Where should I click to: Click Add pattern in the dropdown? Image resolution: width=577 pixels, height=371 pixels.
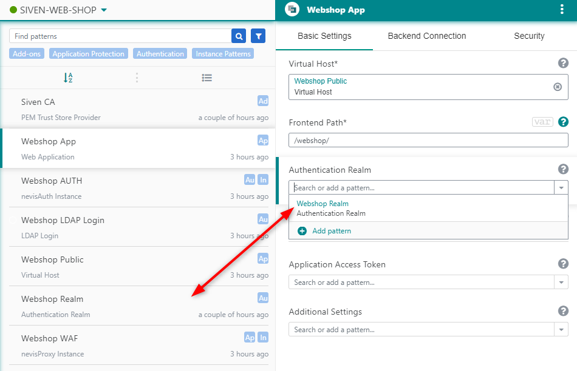tap(331, 231)
